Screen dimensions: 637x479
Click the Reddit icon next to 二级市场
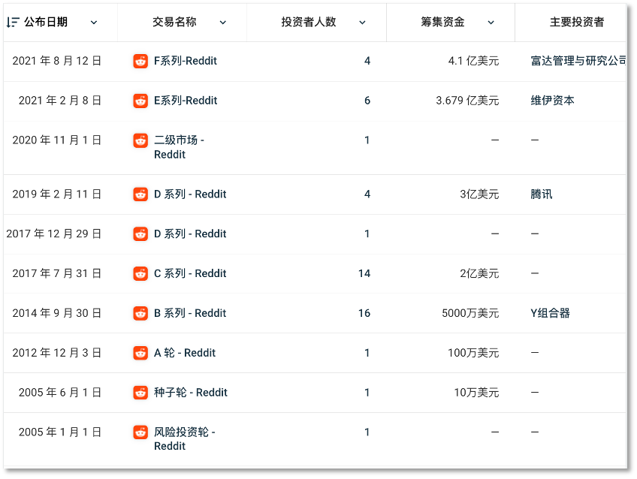point(140,140)
